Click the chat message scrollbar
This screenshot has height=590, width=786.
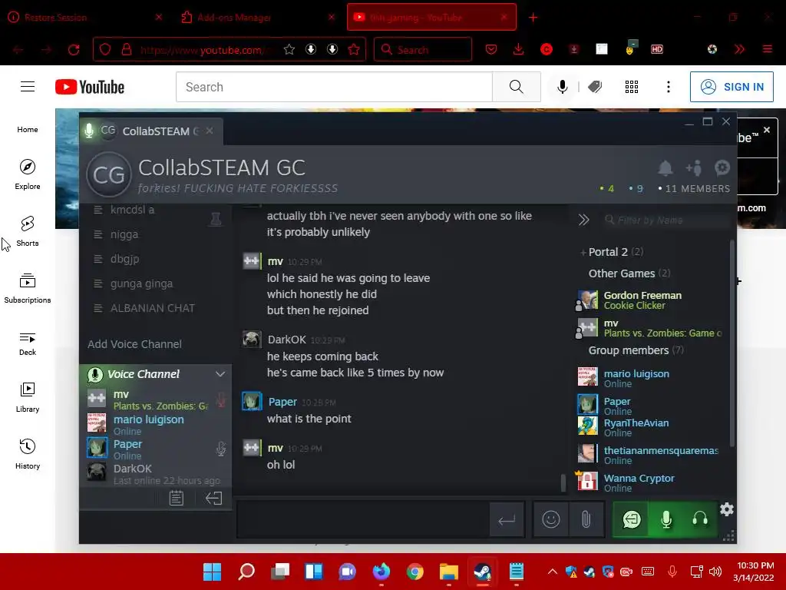[x=563, y=482]
